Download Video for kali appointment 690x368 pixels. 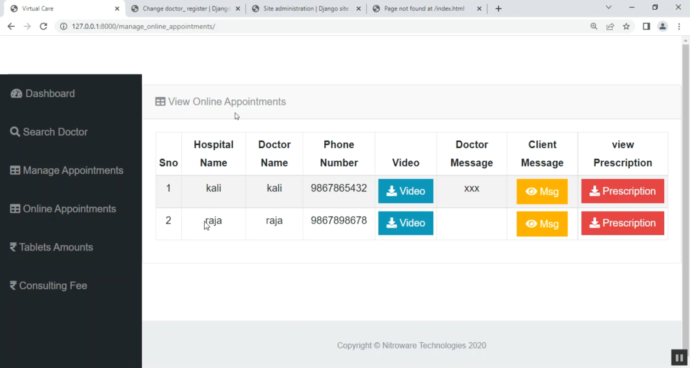[x=405, y=191]
